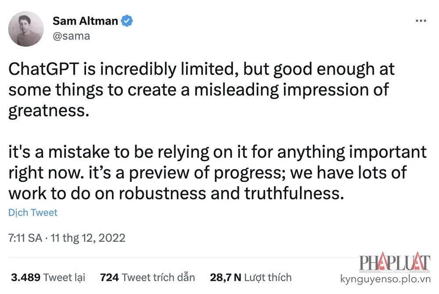
Task: Click the Dịch Tweet translate link
Action: 33,213
